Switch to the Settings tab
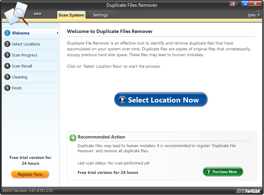The width and height of the screenshot is (264, 195). click(100, 15)
